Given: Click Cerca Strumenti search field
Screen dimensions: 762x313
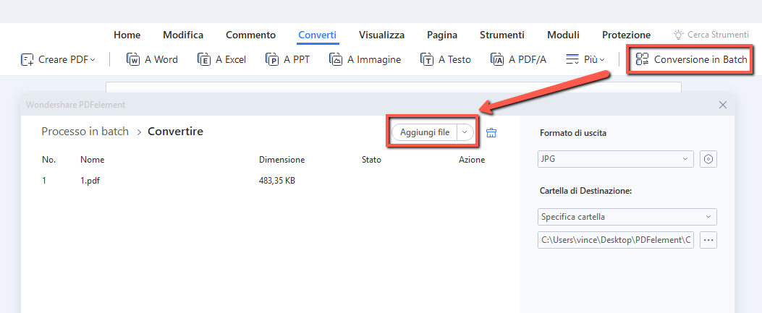Looking at the screenshot, I should pos(711,35).
